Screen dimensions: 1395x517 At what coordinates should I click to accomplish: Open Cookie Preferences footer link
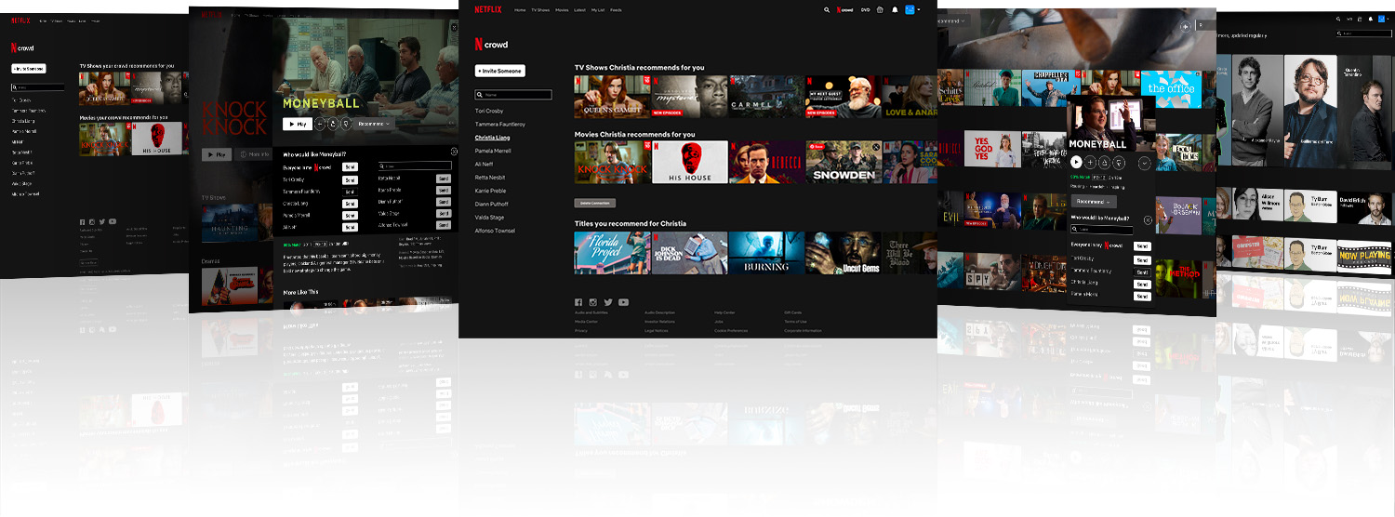click(x=731, y=330)
